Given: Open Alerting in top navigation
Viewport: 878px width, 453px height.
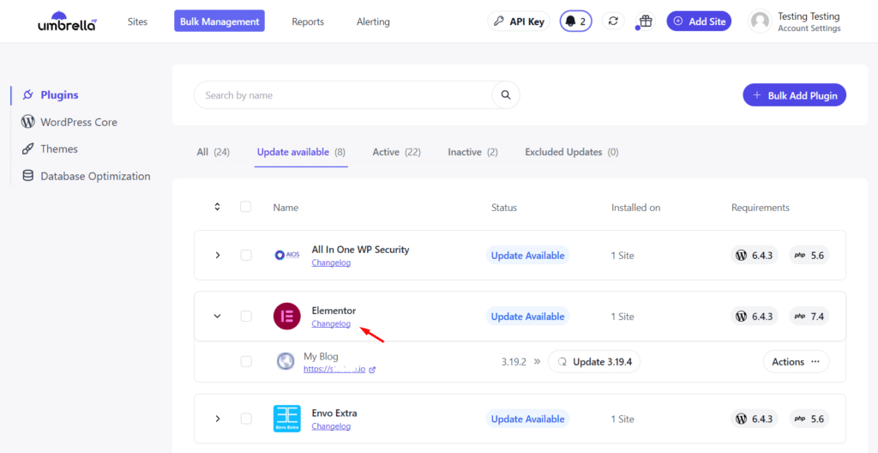Looking at the screenshot, I should tap(373, 21).
